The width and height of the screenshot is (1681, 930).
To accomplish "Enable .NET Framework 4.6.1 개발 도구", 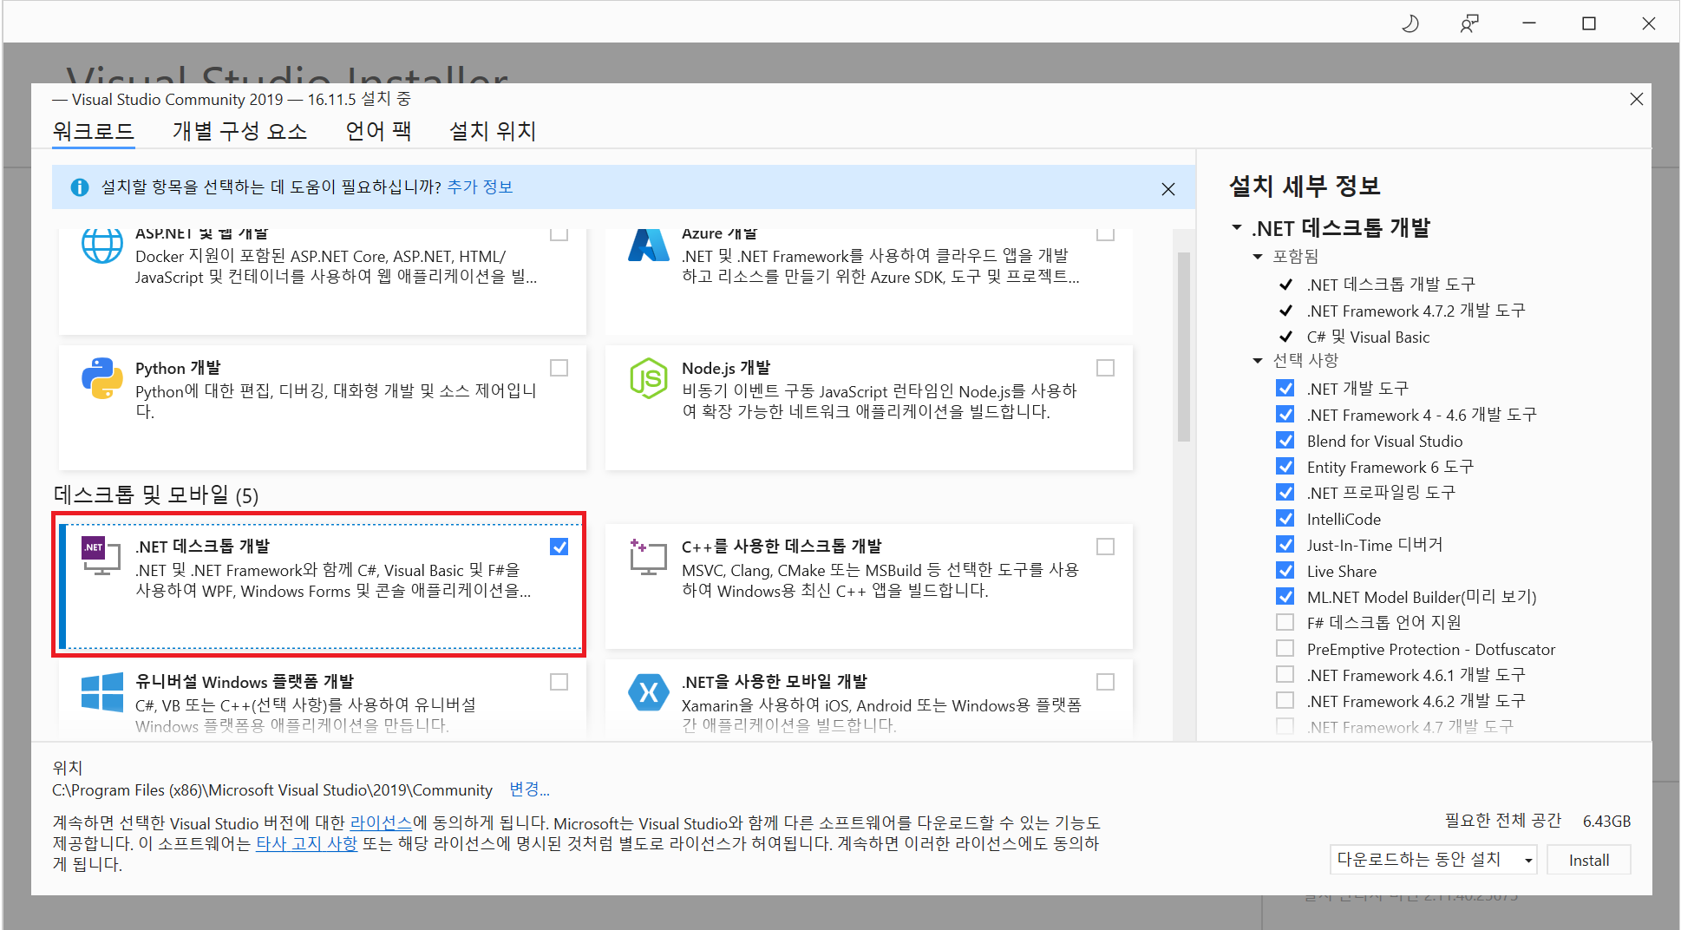I will point(1285,674).
